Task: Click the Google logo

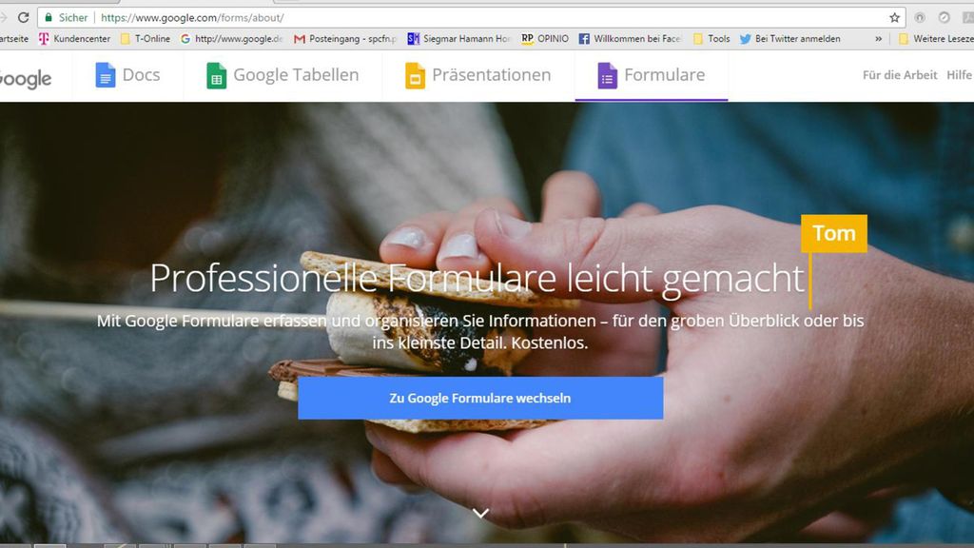Action: [x=26, y=78]
